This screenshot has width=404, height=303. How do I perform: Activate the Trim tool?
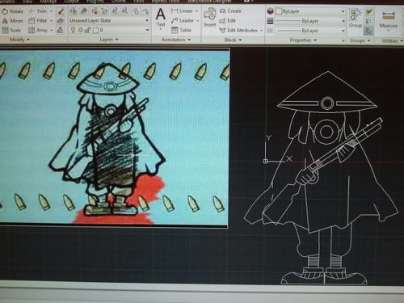pos(38,11)
